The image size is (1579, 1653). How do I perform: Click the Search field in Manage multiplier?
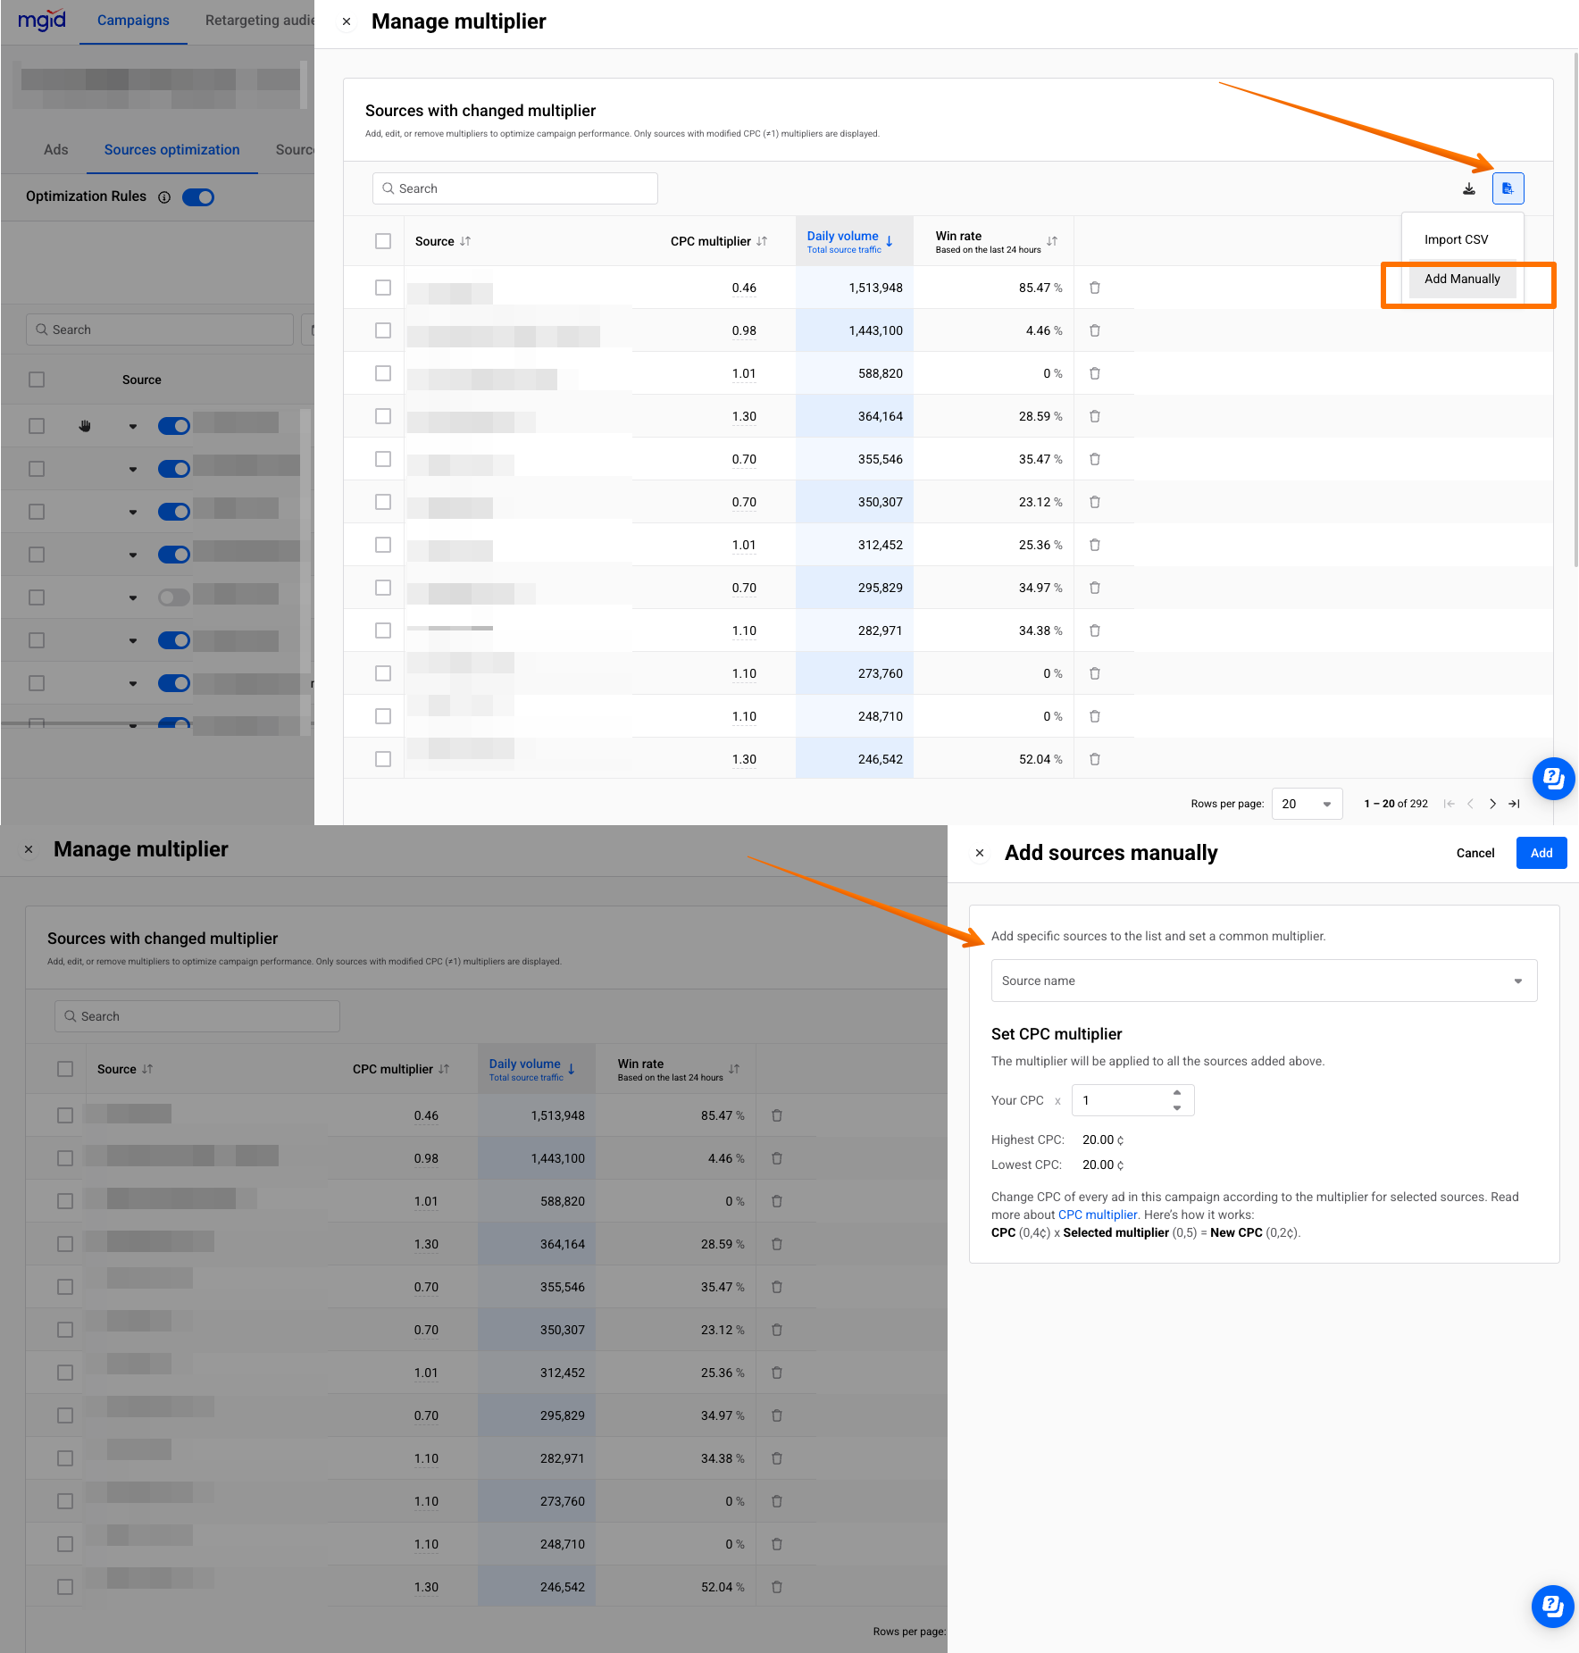(515, 188)
